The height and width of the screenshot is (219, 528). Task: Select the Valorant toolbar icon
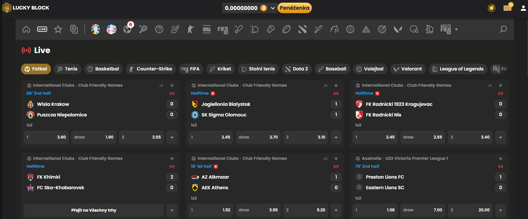(x=398, y=29)
